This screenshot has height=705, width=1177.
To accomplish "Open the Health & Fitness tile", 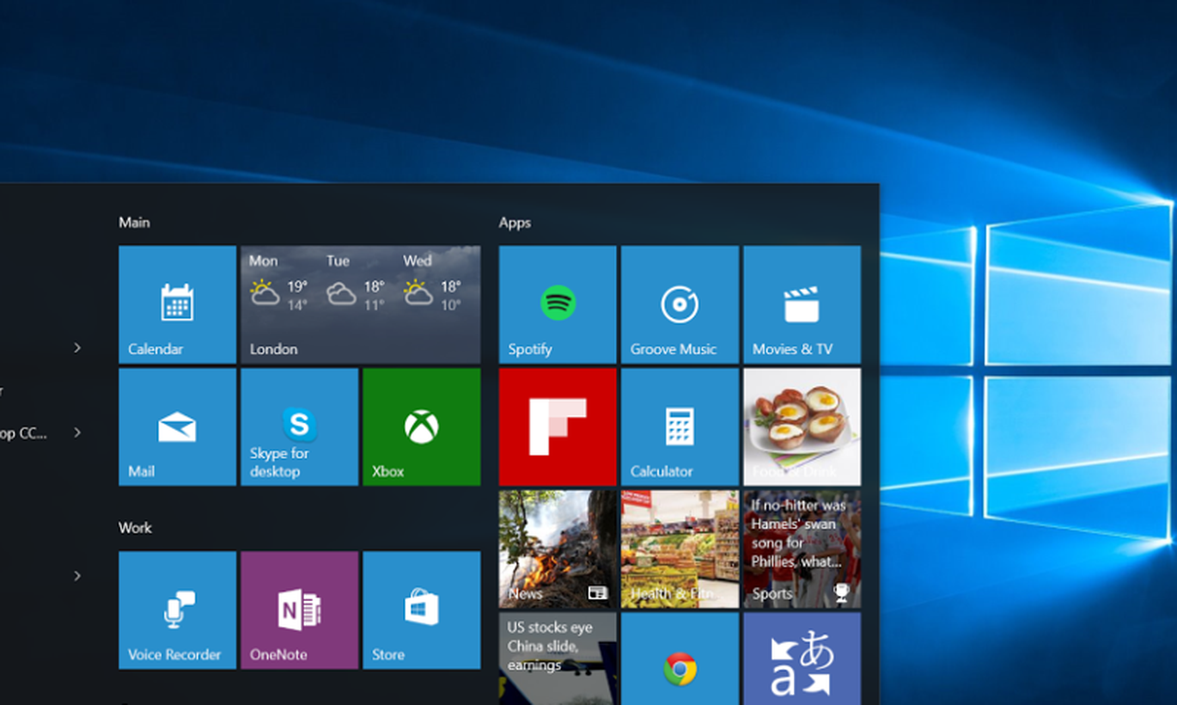I will [x=680, y=549].
